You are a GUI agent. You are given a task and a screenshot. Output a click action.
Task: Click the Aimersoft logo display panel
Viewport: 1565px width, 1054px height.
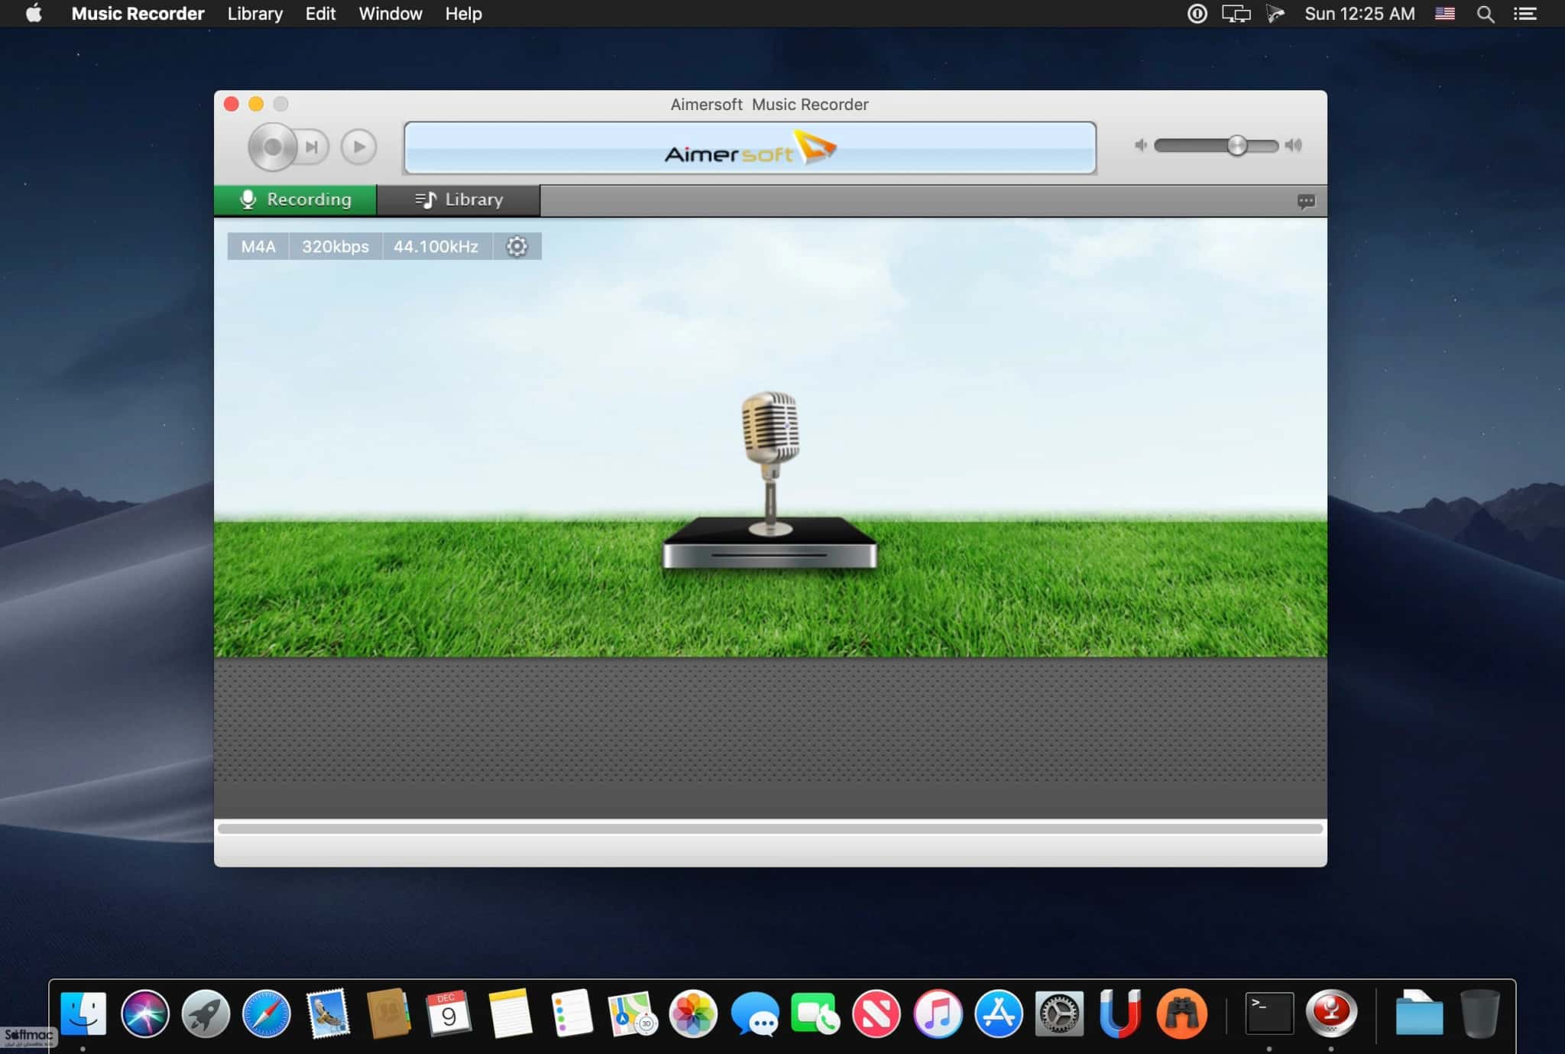750,148
